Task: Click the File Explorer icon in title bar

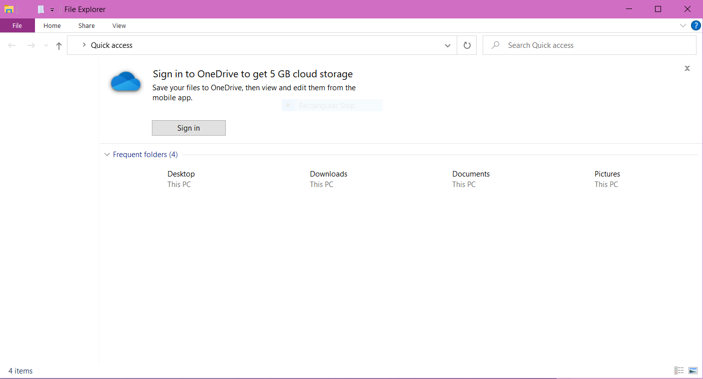Action: point(9,9)
